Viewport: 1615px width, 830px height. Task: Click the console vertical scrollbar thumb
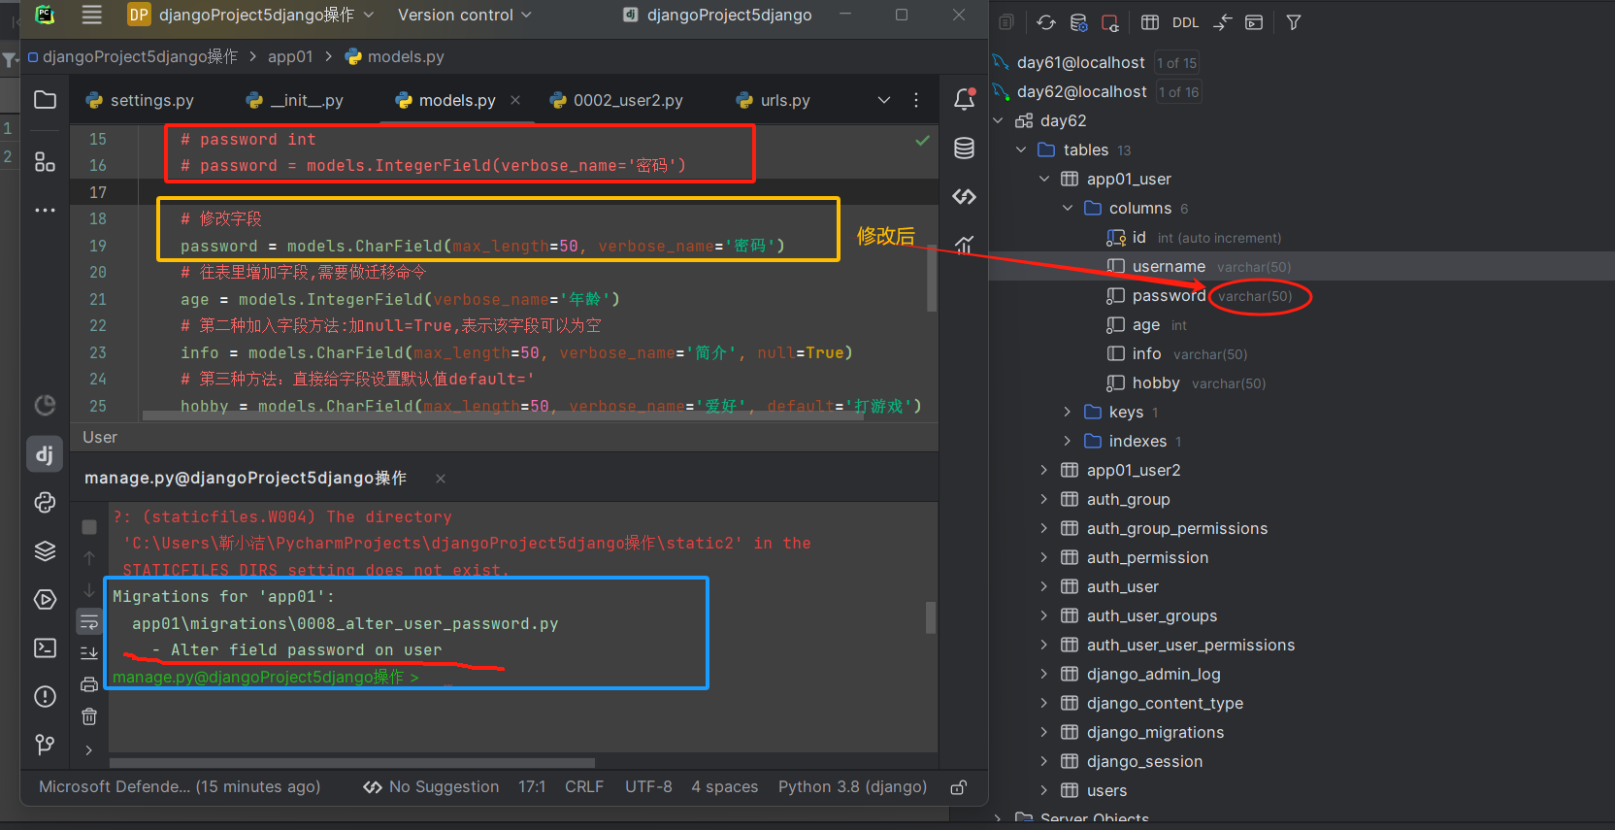tap(931, 617)
